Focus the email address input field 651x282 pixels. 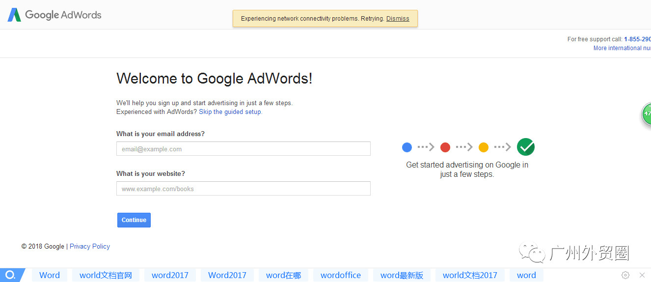coord(244,149)
